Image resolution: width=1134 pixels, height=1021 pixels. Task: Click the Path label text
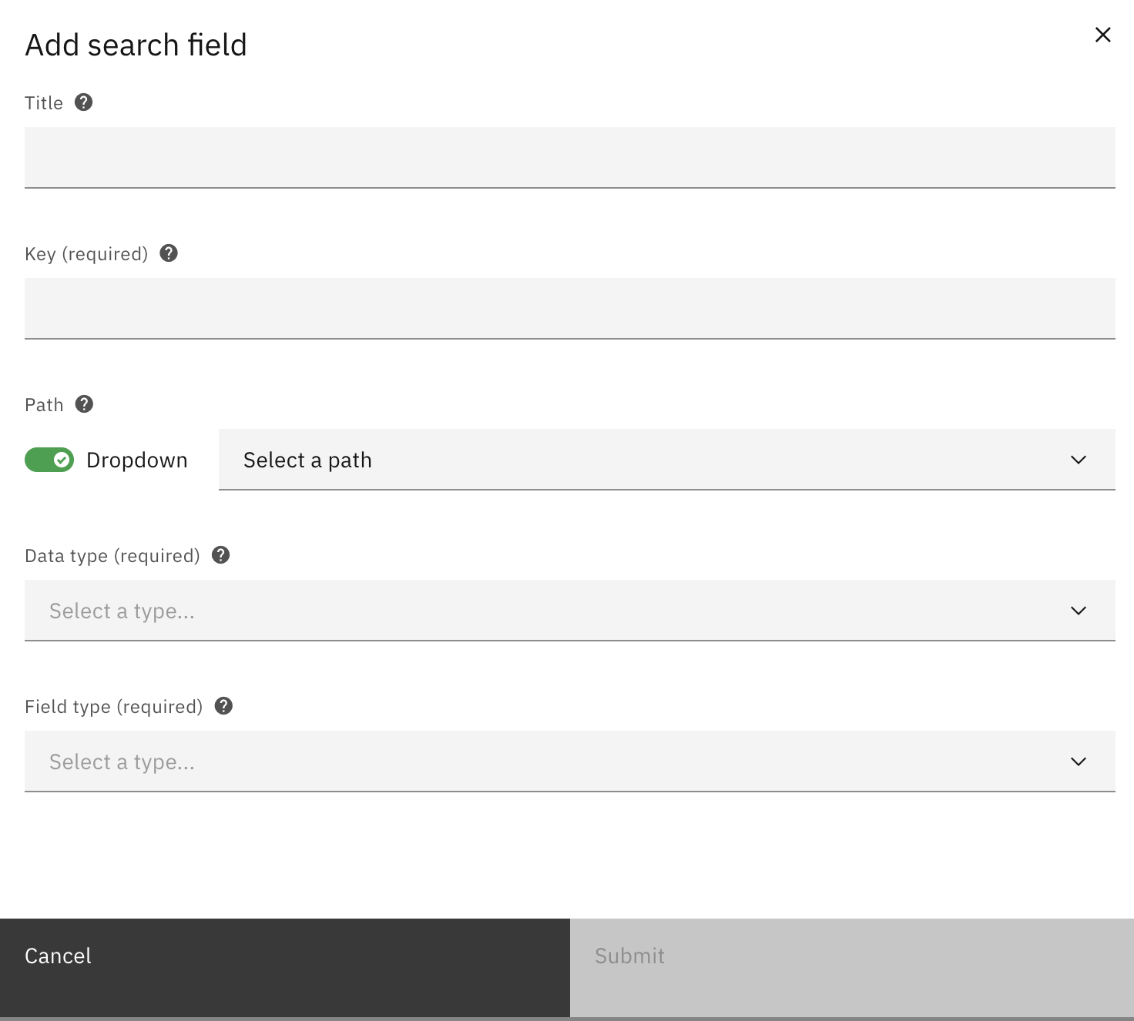pos(44,405)
